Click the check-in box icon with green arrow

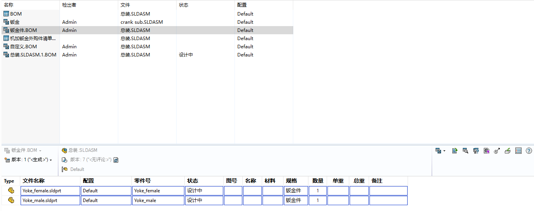(x=507, y=151)
